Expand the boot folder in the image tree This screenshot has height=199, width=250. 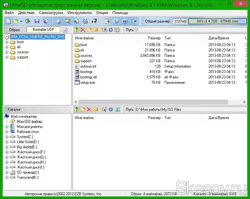tap(7, 42)
